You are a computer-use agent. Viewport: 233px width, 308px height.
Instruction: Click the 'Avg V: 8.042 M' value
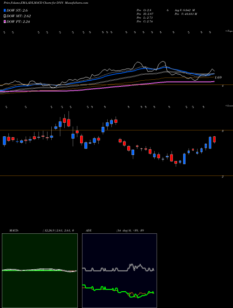(x=185, y=10)
